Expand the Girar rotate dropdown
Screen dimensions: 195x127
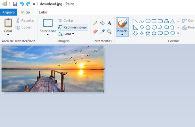(73, 34)
